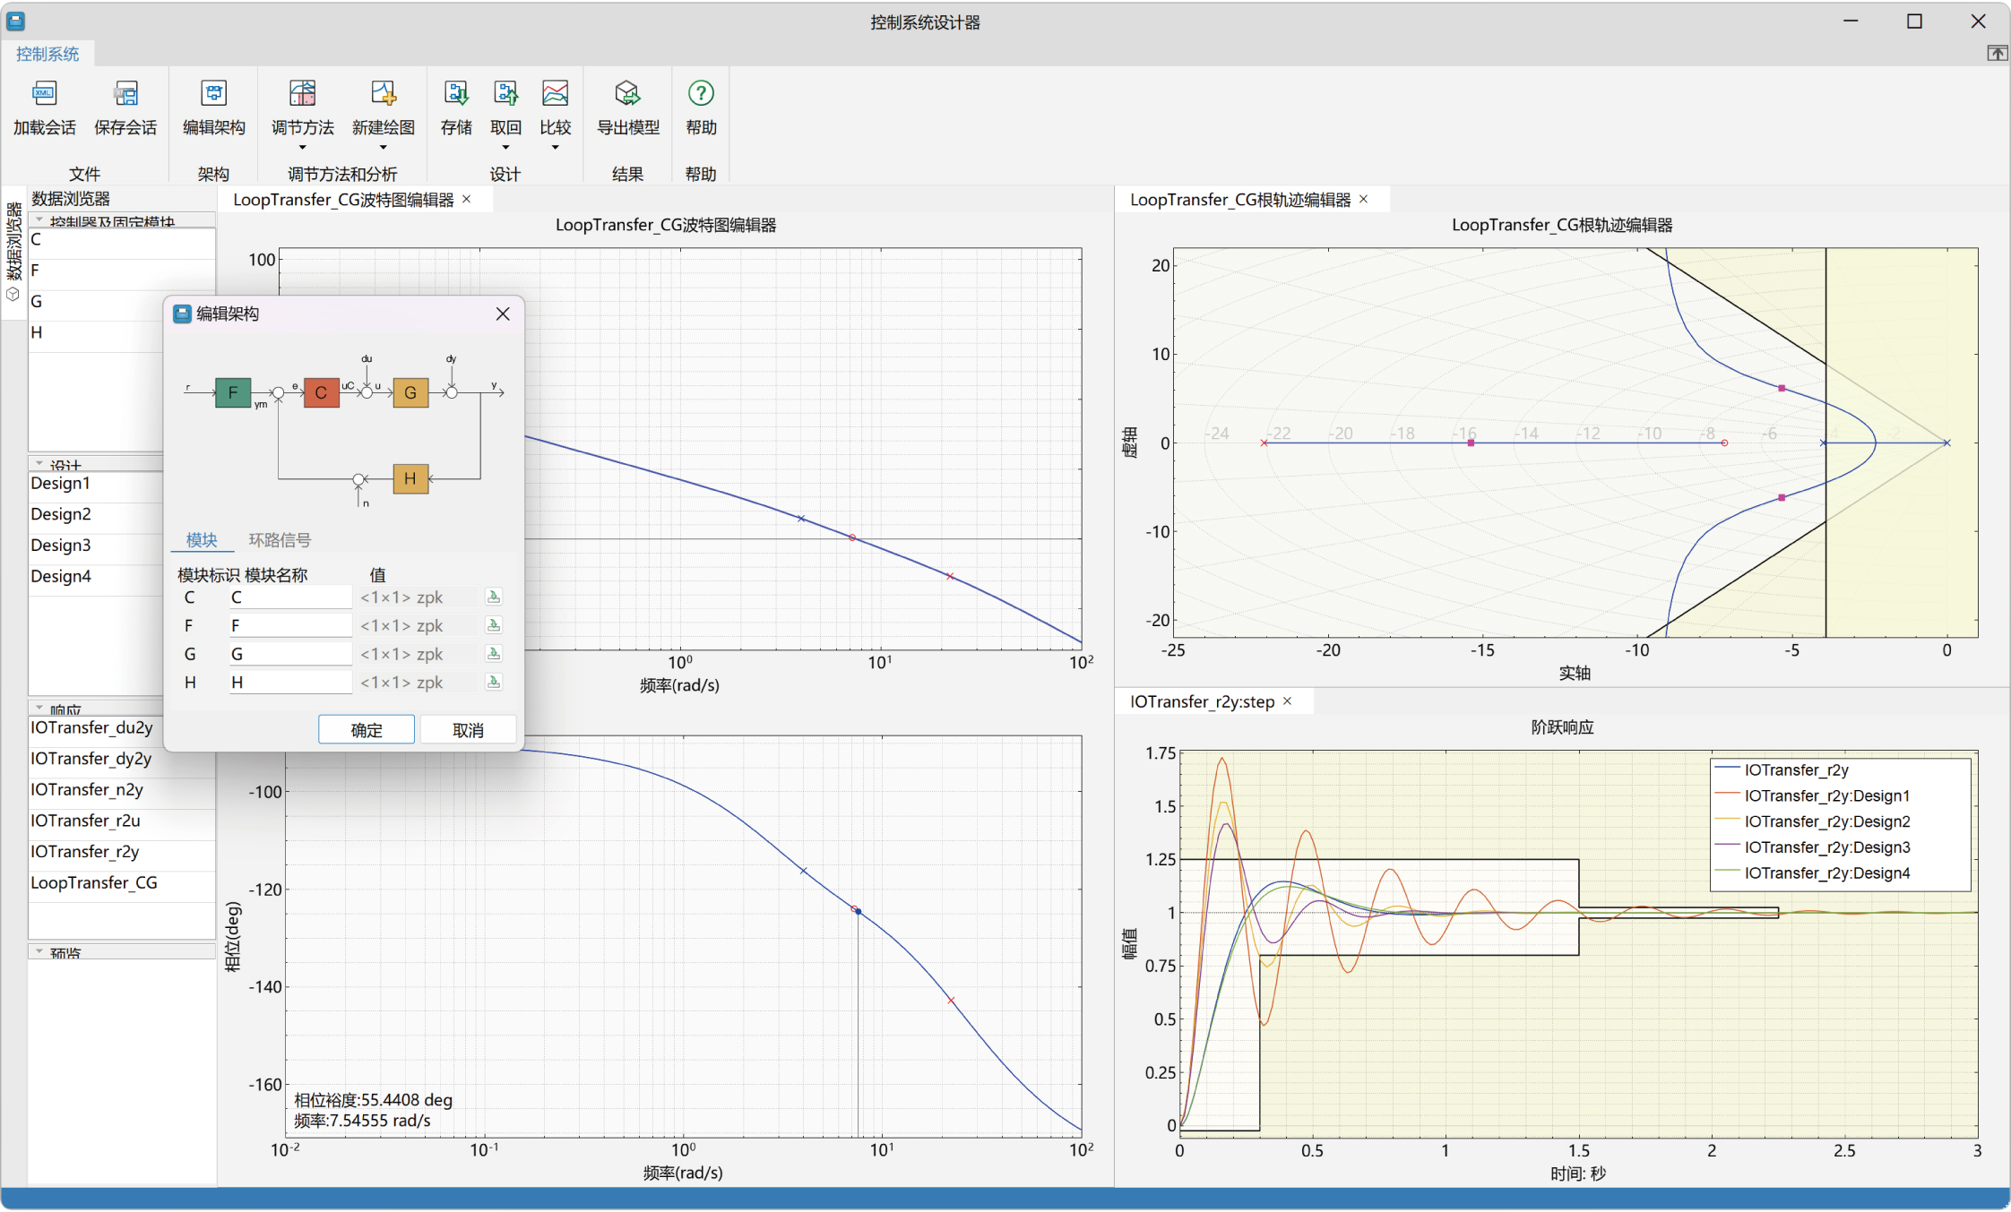Select the Control System (控制系统) ribbon tab
Screen dimensions: 2011x1212
pos(47,54)
